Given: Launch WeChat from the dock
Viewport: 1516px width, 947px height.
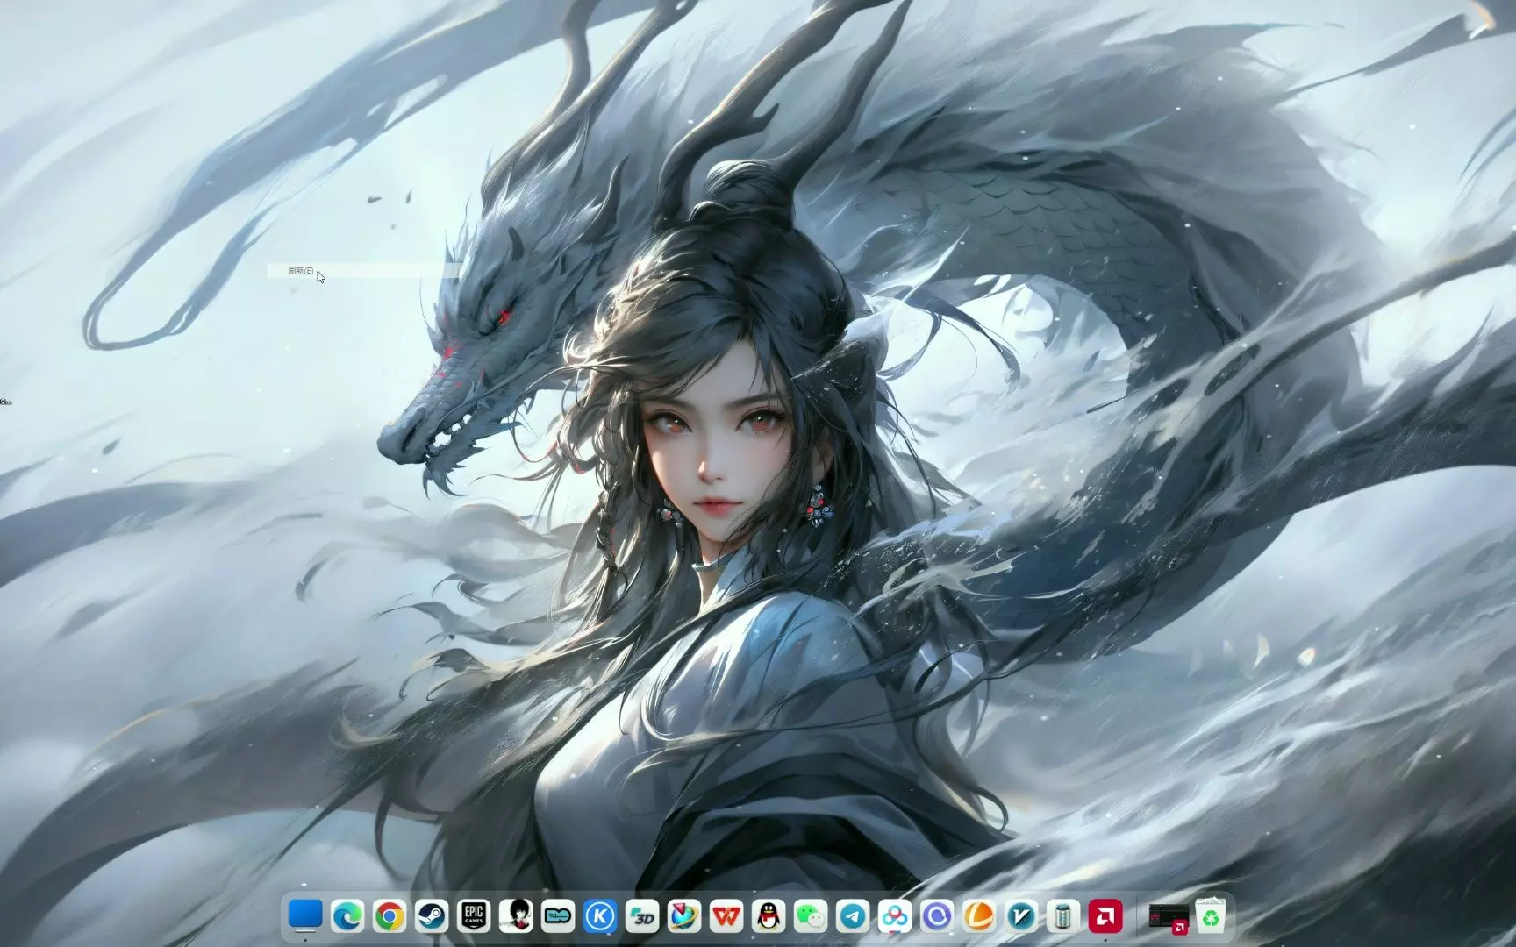Looking at the screenshot, I should [x=811, y=916].
